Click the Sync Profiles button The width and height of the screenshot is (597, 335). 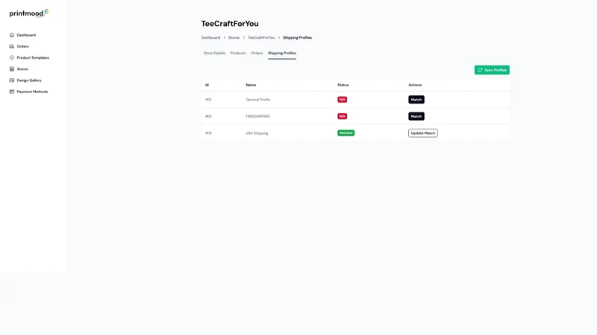(492, 70)
